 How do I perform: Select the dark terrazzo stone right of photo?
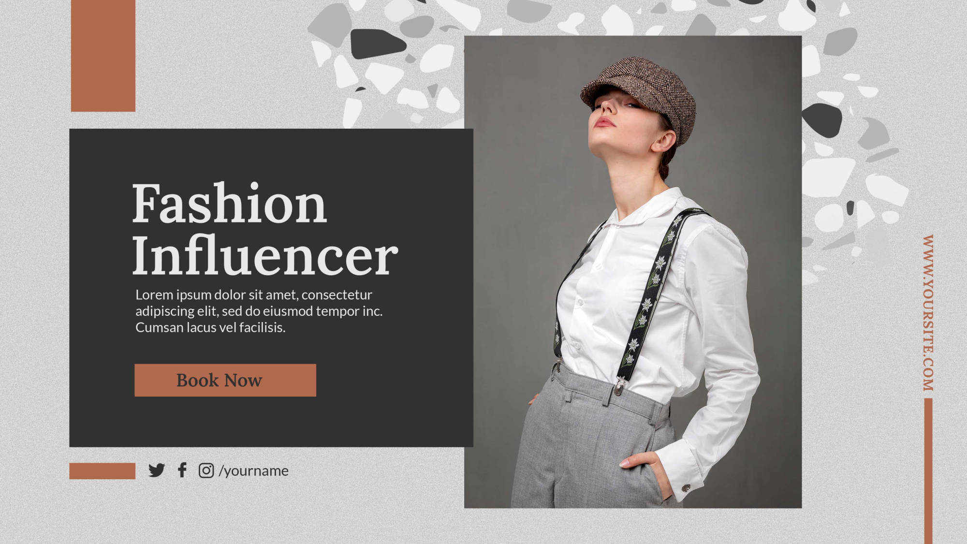(822, 120)
